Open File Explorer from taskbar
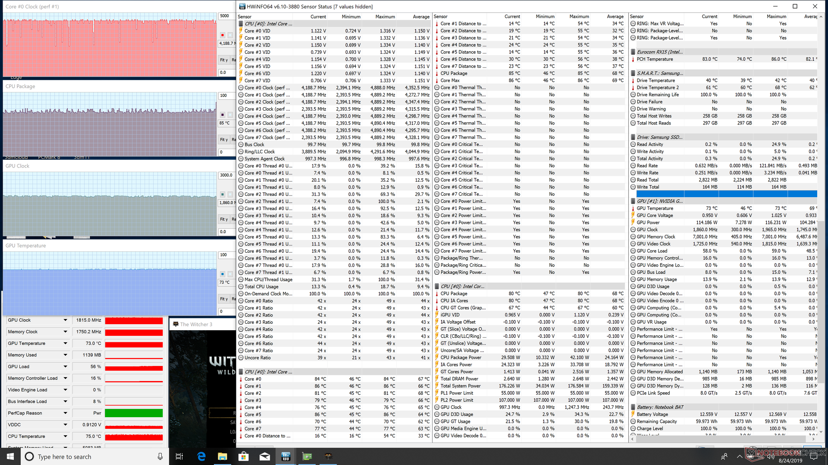The image size is (828, 465). (x=222, y=456)
